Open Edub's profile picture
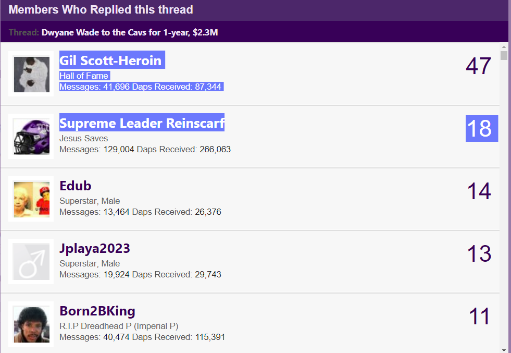The width and height of the screenshot is (511, 353). pyautogui.click(x=31, y=199)
